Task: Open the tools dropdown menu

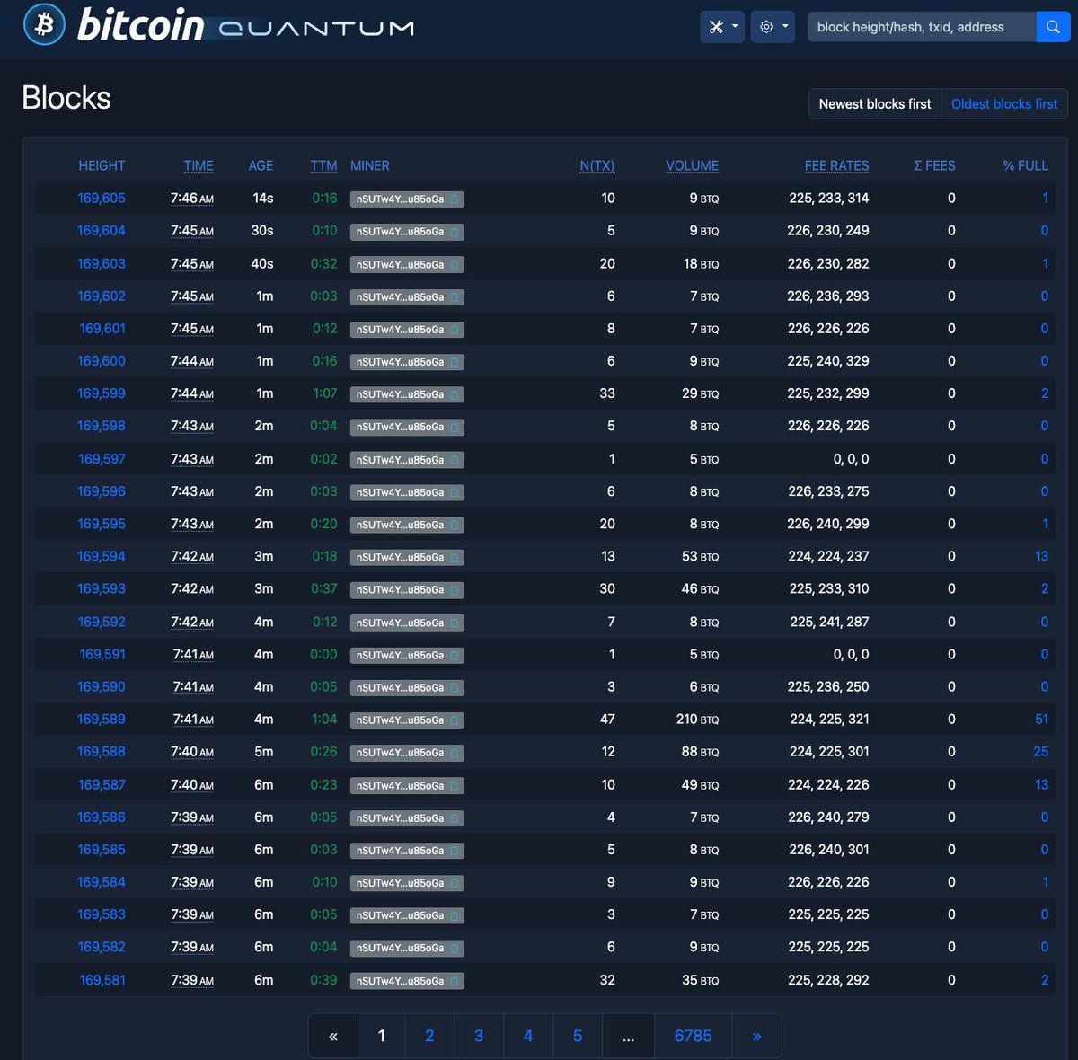Action: [x=722, y=27]
